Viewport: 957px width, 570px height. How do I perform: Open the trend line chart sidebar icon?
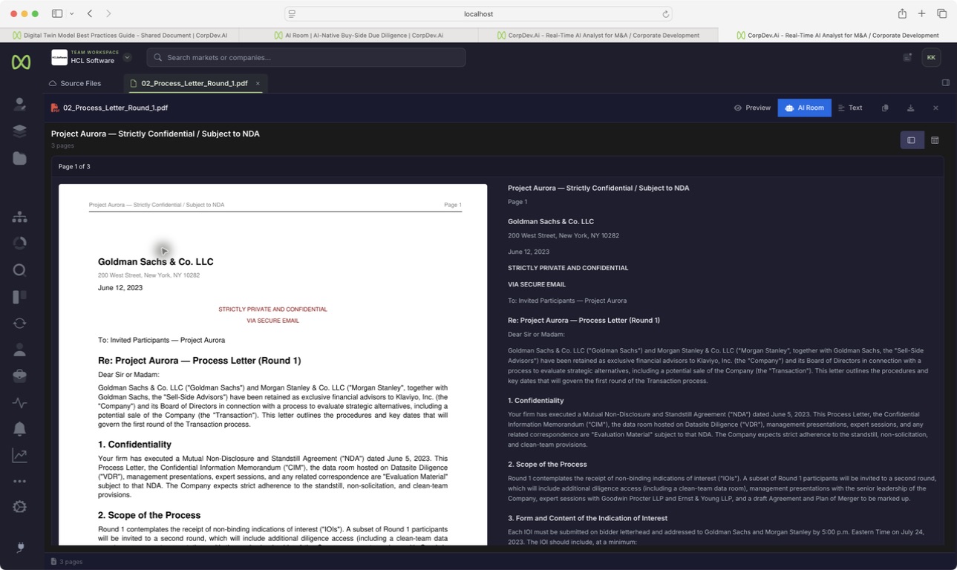[x=20, y=456]
